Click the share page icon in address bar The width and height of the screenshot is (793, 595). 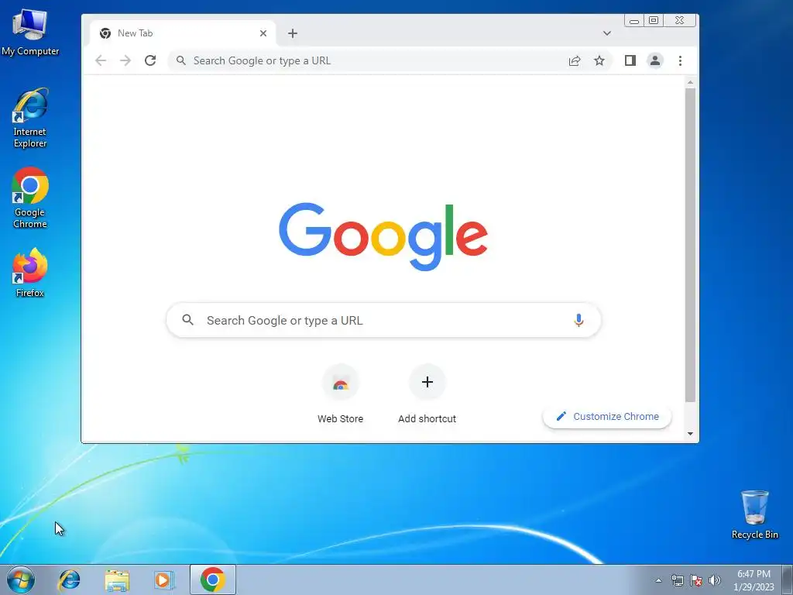point(575,60)
